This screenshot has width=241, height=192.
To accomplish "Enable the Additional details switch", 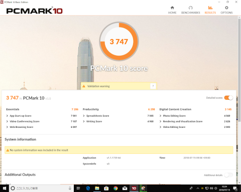I will click(x=228, y=175).
